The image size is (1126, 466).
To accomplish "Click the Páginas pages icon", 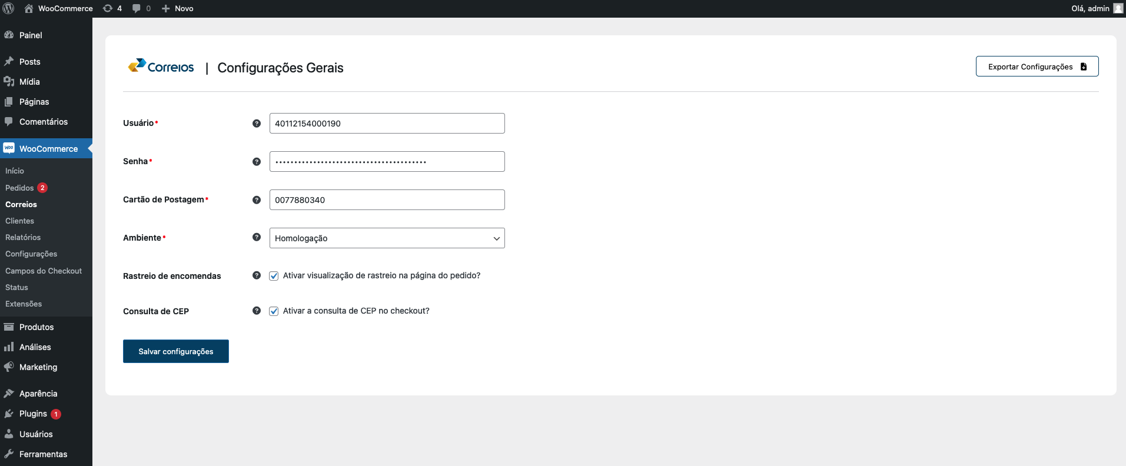I will pyautogui.click(x=9, y=101).
